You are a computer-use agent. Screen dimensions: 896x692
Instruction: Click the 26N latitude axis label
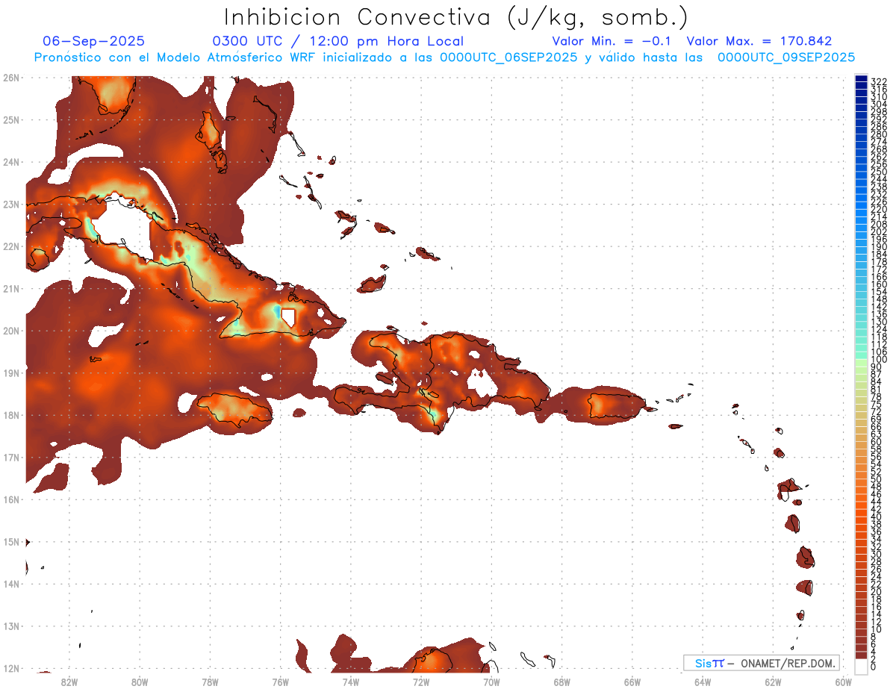pos(10,78)
